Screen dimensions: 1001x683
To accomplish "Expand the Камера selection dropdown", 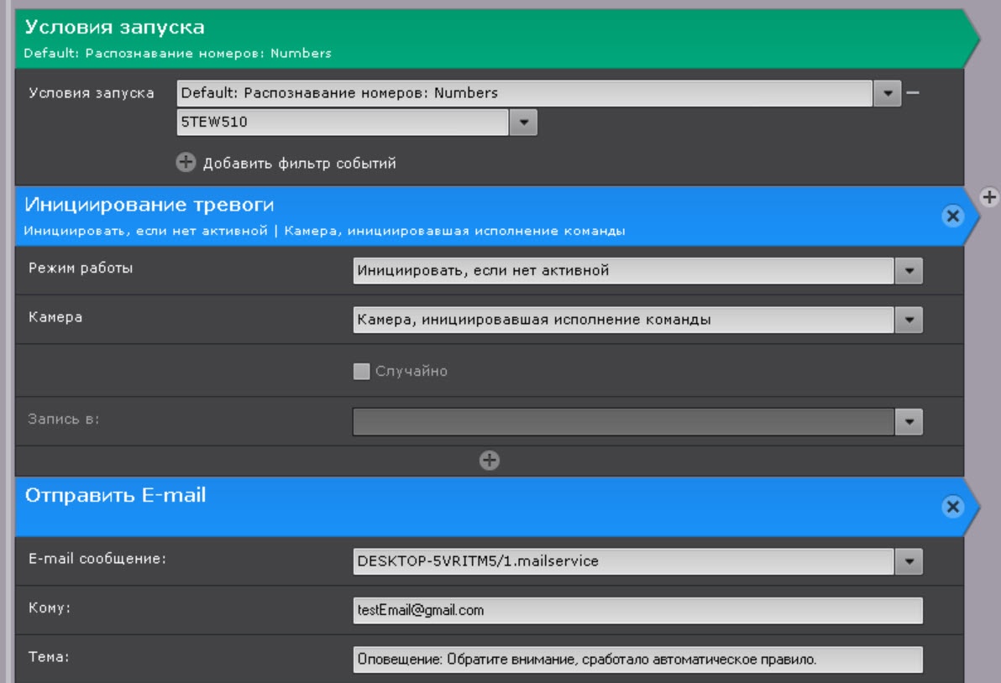I will [909, 320].
